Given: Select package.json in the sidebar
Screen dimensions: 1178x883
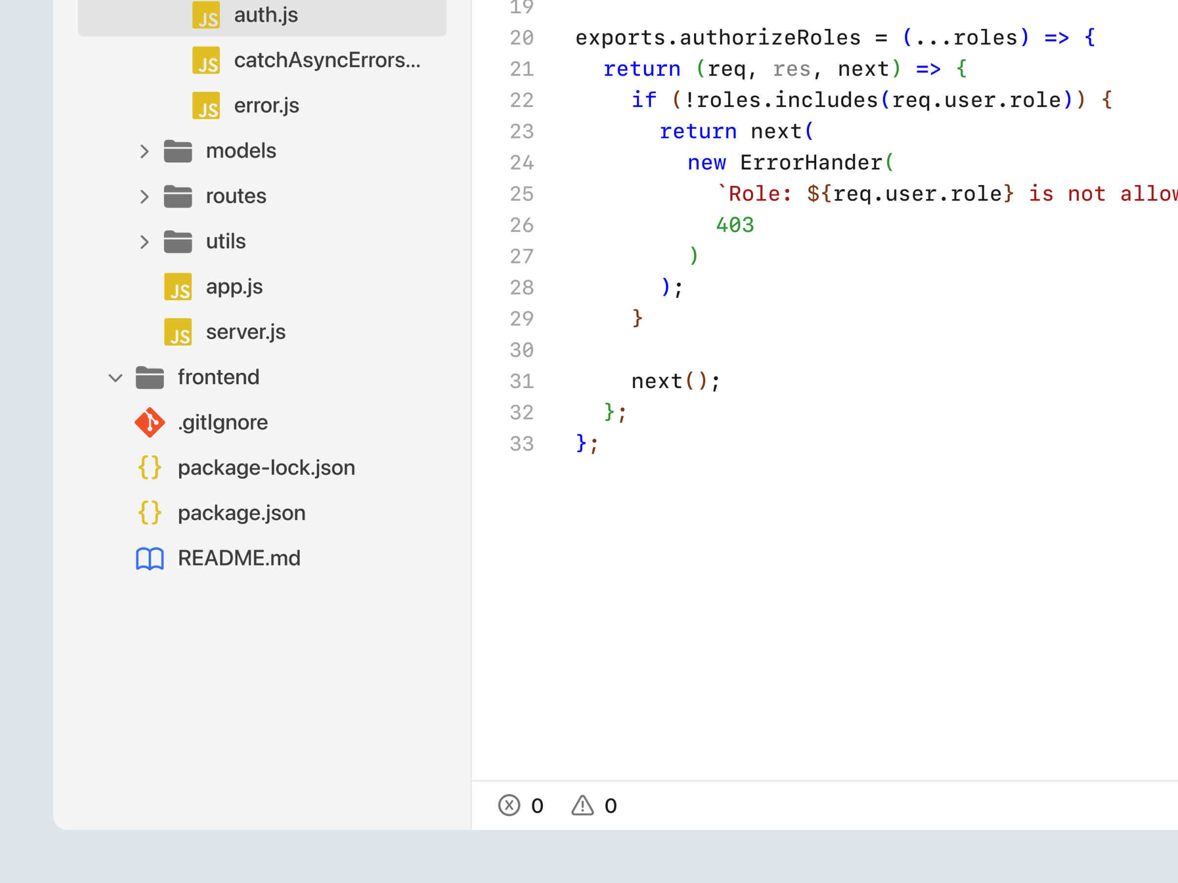Looking at the screenshot, I should click(x=241, y=513).
